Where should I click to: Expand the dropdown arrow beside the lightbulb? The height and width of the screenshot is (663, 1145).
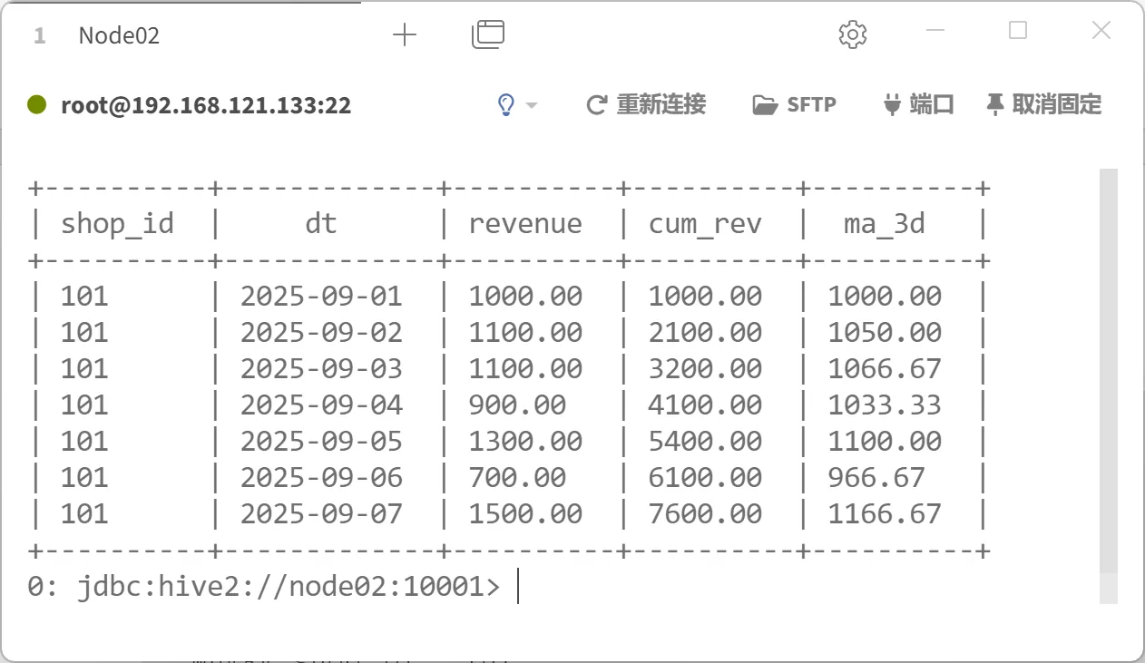pyautogui.click(x=532, y=105)
